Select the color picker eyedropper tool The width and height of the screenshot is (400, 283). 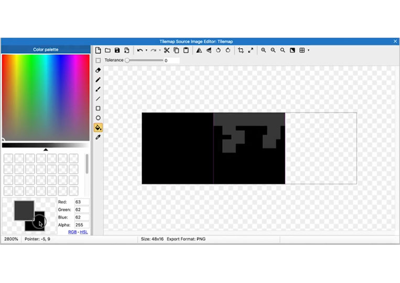98,137
